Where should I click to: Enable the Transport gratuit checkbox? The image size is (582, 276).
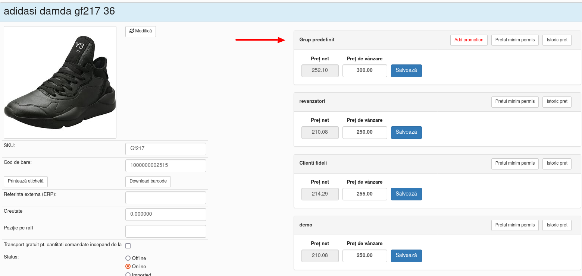click(128, 246)
